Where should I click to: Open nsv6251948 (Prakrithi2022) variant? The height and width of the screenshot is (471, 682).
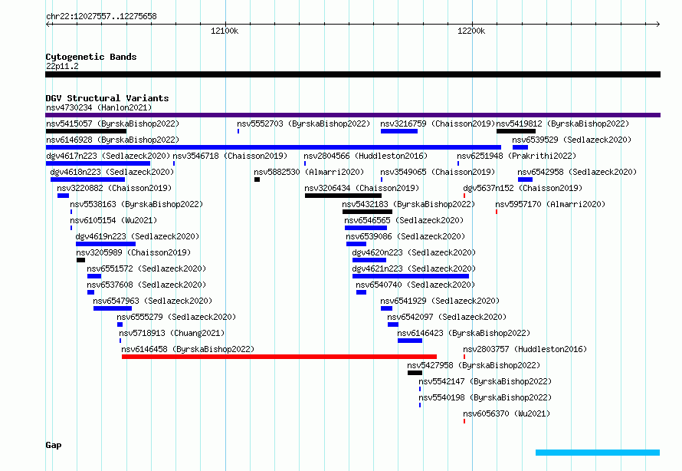516,156
